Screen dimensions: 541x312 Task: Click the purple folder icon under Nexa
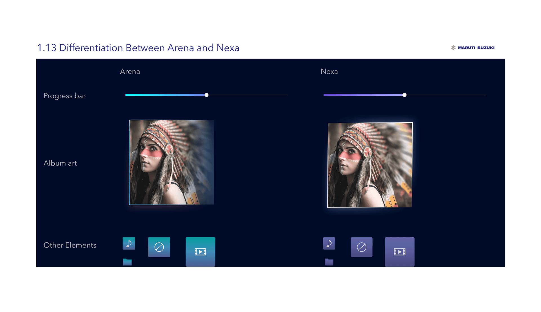(329, 262)
